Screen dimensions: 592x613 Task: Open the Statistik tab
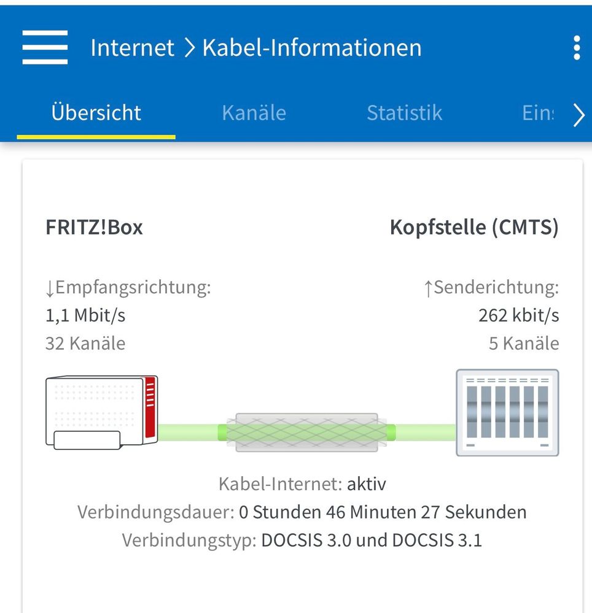tap(404, 113)
